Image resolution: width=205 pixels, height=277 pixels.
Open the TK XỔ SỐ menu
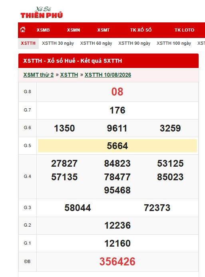pos(141,30)
